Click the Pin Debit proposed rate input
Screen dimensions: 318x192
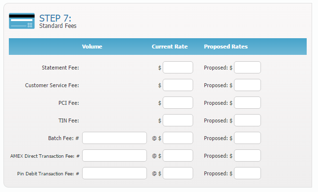[x=247, y=173]
